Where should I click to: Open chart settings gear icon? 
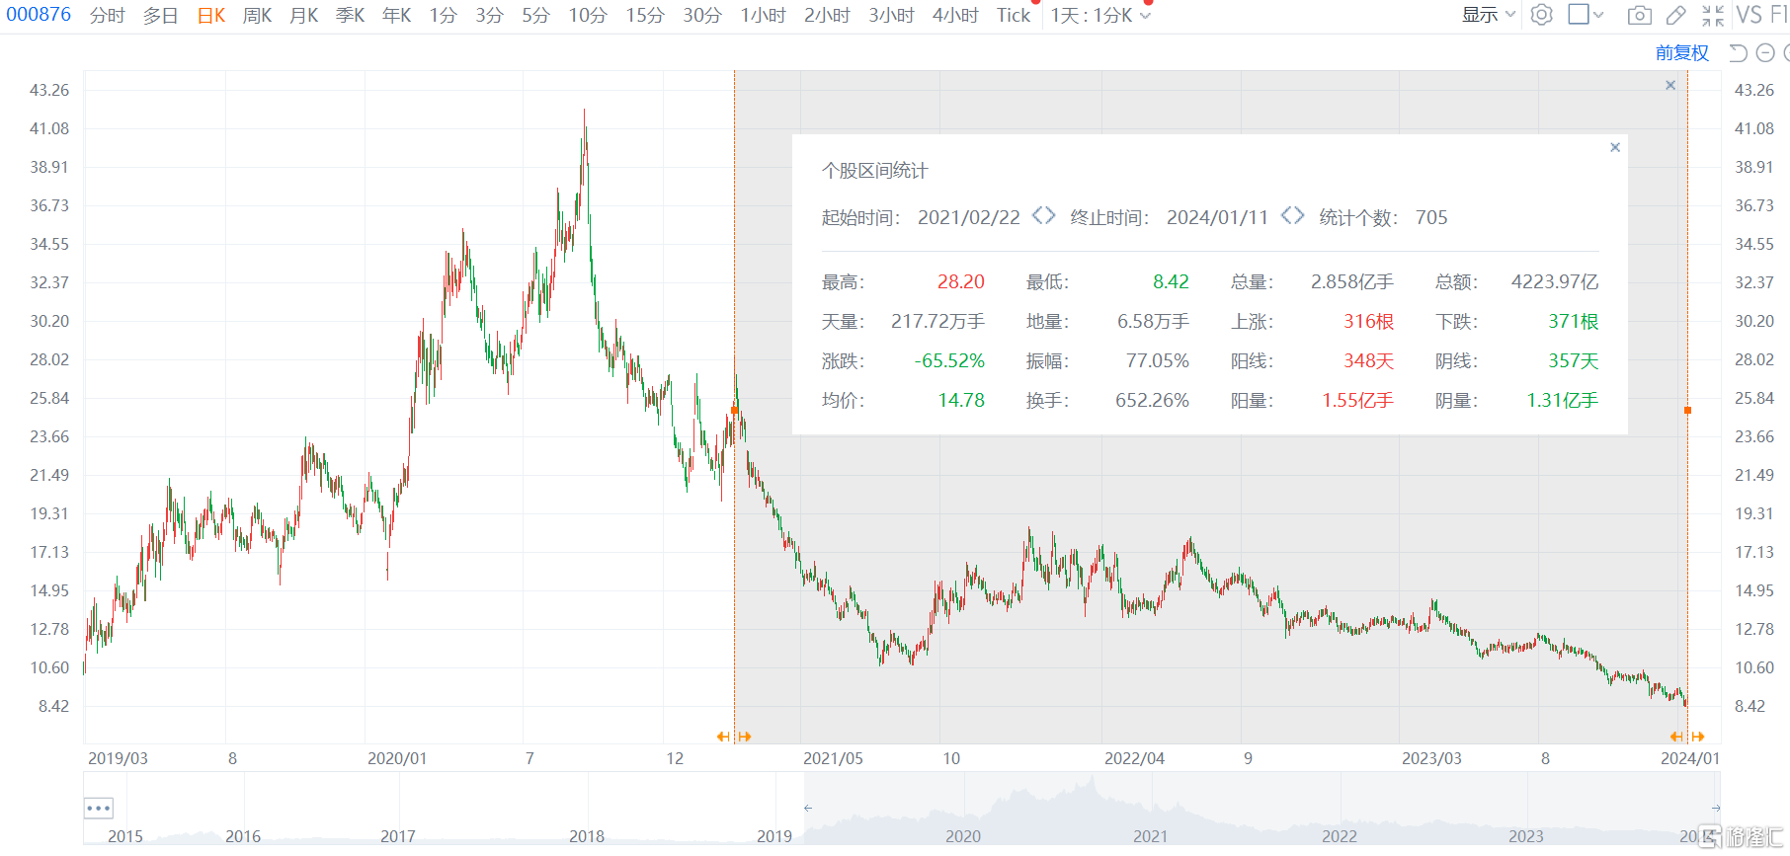1541,15
